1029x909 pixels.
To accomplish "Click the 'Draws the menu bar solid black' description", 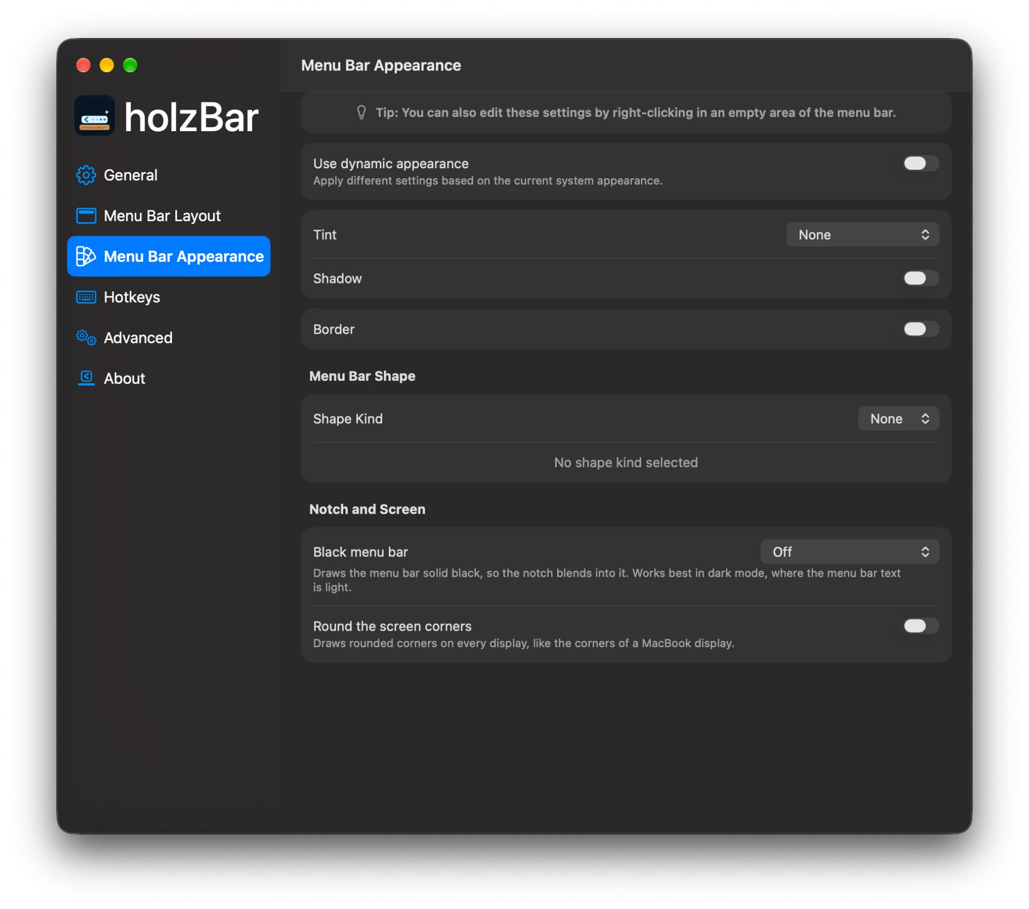I will click(607, 580).
